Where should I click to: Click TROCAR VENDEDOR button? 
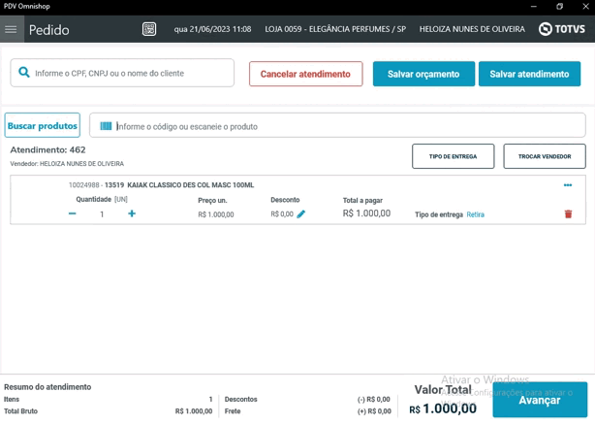coord(545,156)
